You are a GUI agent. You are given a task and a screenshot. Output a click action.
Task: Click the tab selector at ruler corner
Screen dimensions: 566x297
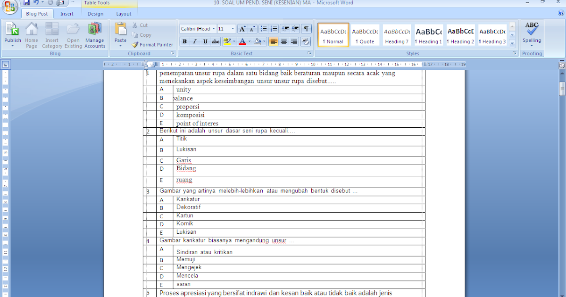5,65
